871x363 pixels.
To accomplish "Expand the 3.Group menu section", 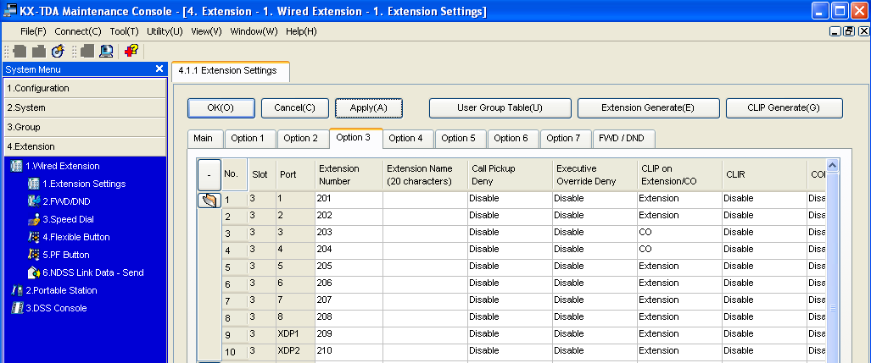I will coord(85,128).
